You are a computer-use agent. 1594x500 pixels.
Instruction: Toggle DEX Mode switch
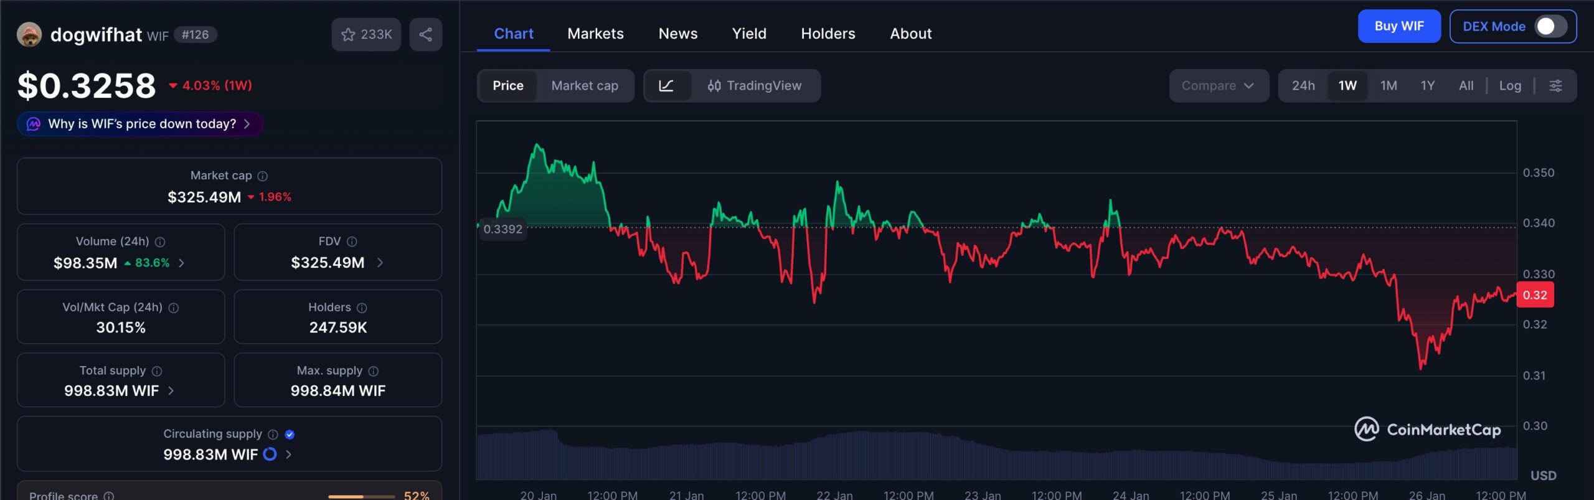tap(1550, 27)
